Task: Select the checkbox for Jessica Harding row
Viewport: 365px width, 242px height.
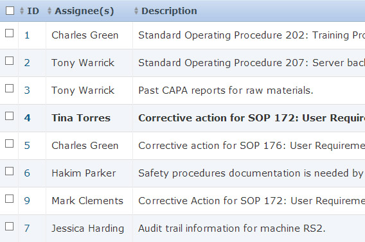Action: (9, 227)
